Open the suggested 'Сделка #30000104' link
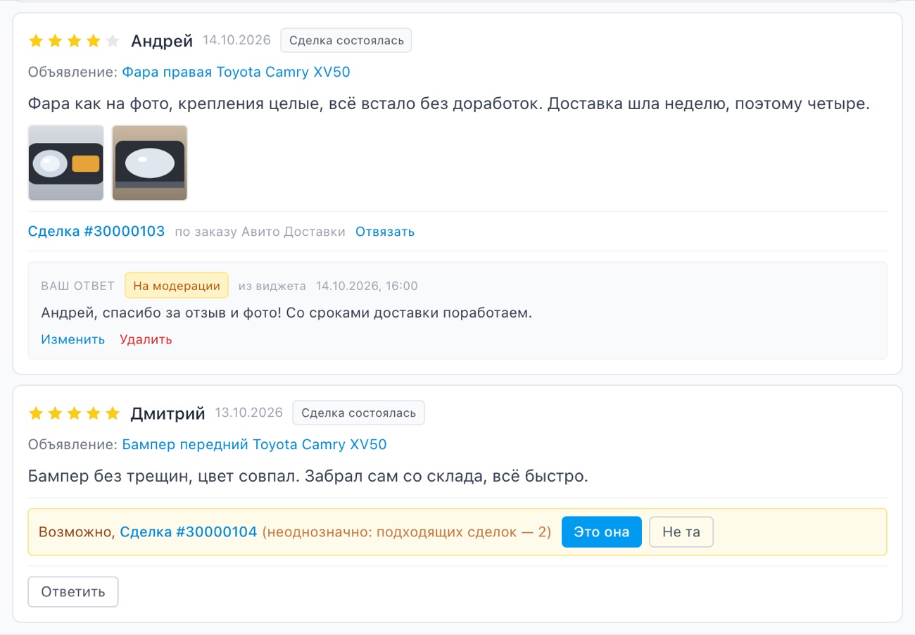Image resolution: width=915 pixels, height=635 pixels. [x=189, y=532]
